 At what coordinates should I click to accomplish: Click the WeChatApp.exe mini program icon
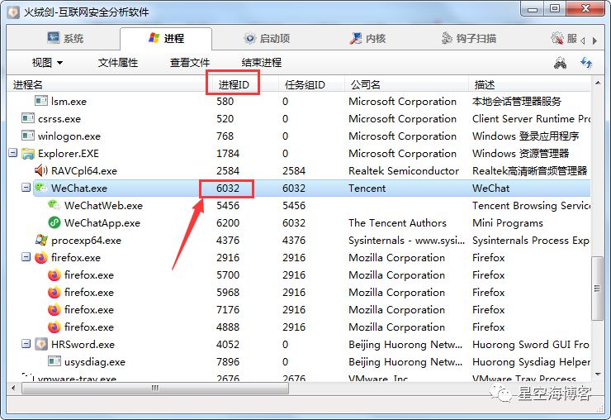click(x=54, y=222)
